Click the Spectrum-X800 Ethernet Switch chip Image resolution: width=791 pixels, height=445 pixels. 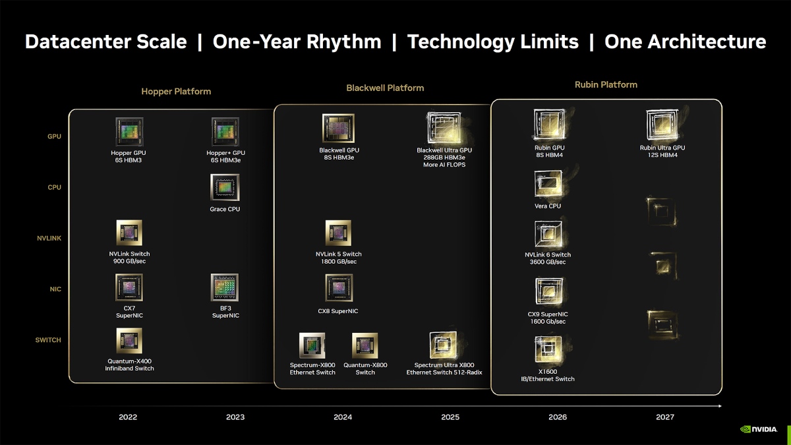[x=312, y=345]
